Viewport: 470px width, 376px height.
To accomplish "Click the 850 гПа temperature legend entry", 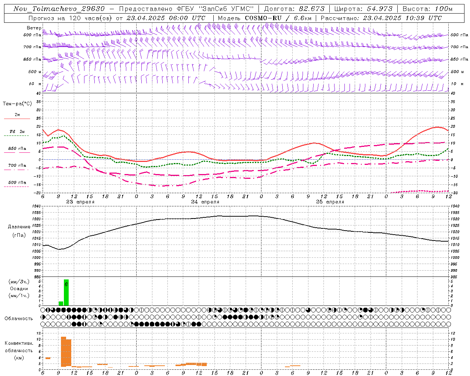I will (x=17, y=149).
